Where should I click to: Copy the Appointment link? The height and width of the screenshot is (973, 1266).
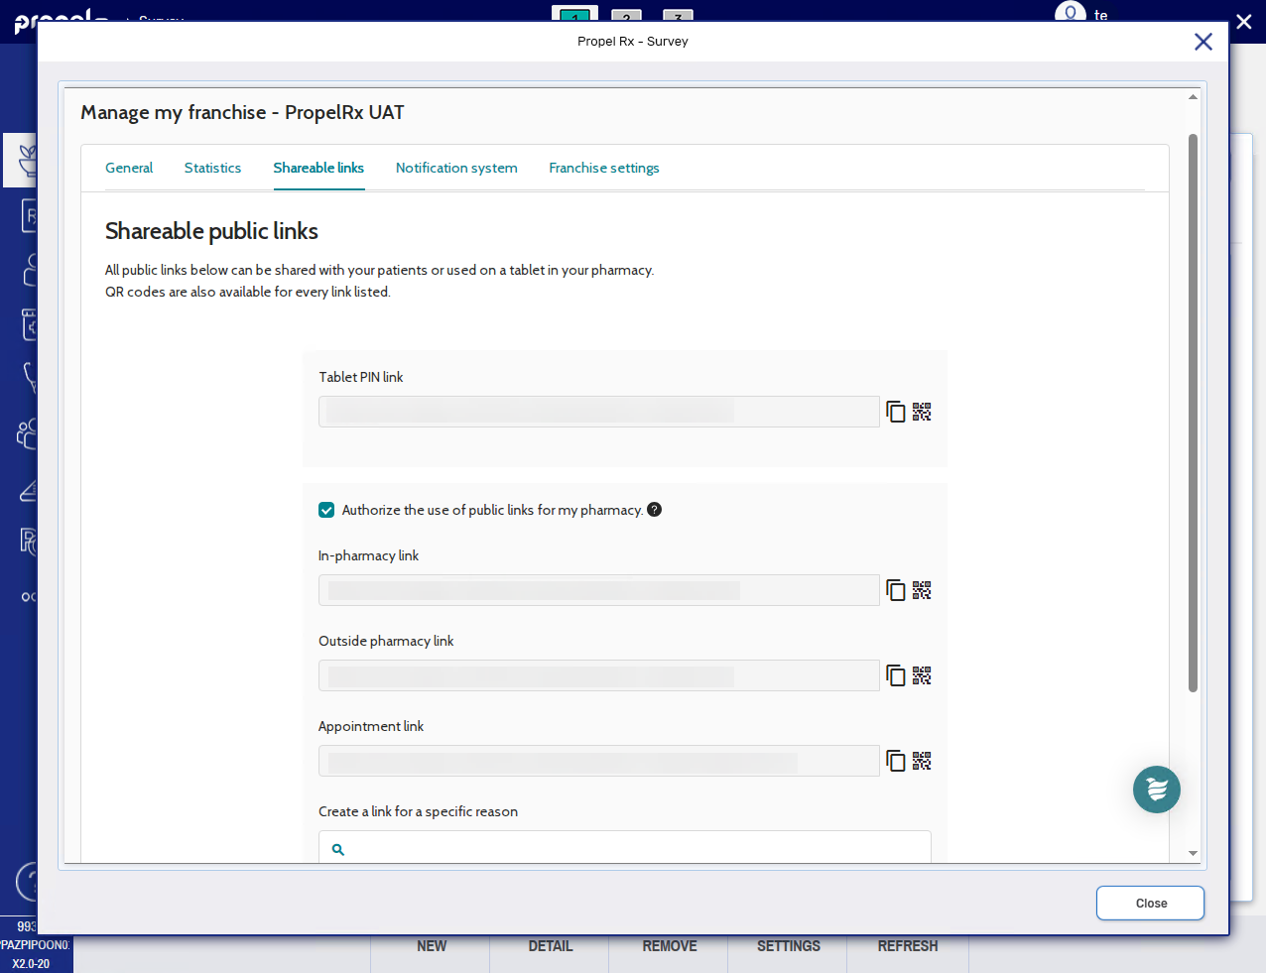click(895, 761)
